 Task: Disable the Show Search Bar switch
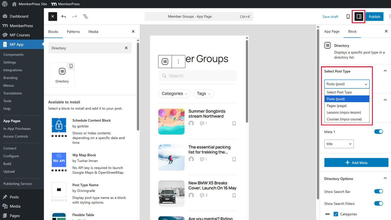(378, 191)
